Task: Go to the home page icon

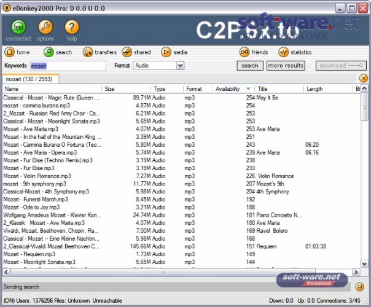Action: [x=9, y=52]
